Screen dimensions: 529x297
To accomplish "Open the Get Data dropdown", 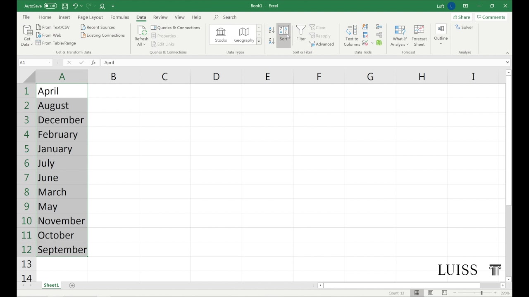I will pyautogui.click(x=27, y=36).
